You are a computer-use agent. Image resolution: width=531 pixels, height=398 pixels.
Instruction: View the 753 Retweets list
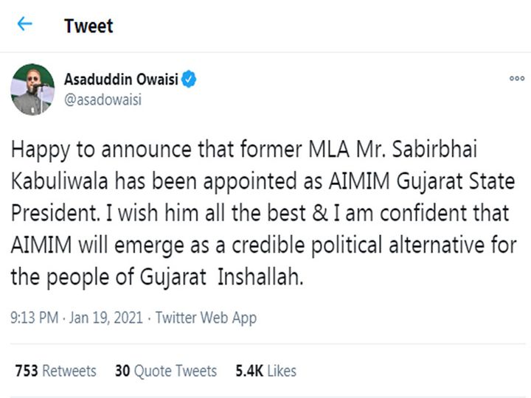point(55,371)
